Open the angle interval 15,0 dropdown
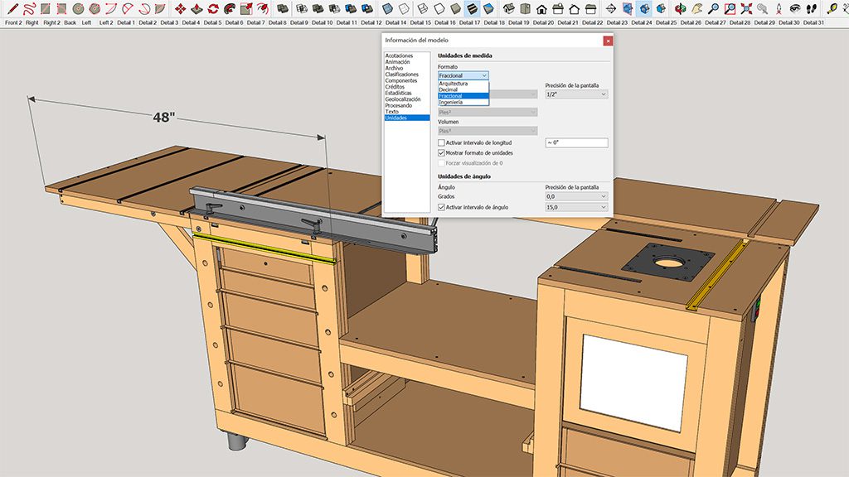 [576, 207]
